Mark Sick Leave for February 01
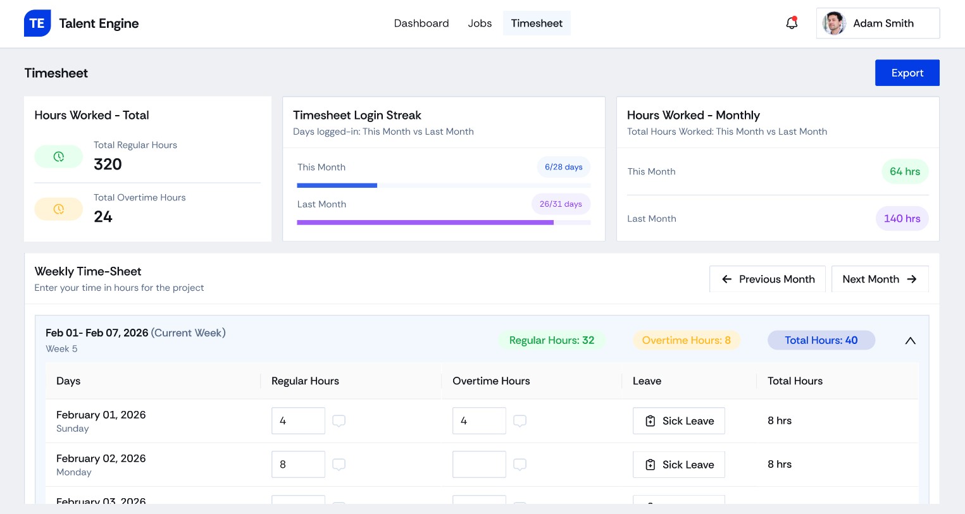 679,420
